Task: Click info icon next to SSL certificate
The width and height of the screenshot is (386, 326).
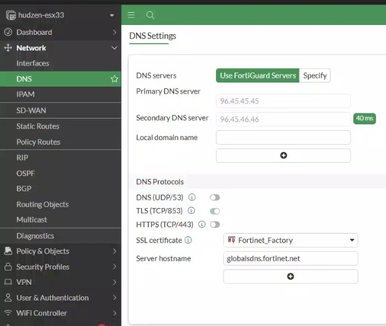Action: [188, 240]
